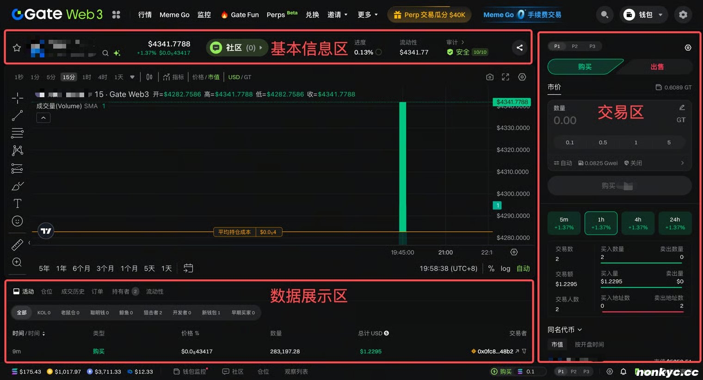Select the 15分 timeframe

point(69,77)
